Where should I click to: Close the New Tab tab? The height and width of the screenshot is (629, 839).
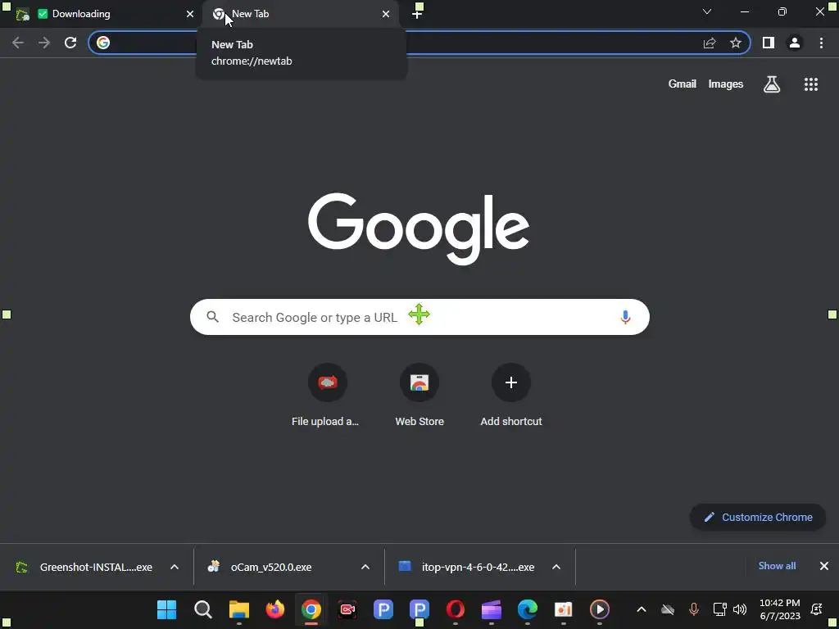point(386,14)
